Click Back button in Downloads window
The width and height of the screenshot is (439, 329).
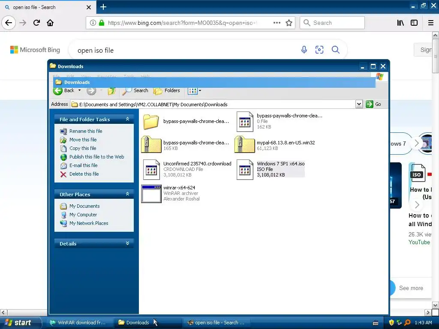click(64, 90)
